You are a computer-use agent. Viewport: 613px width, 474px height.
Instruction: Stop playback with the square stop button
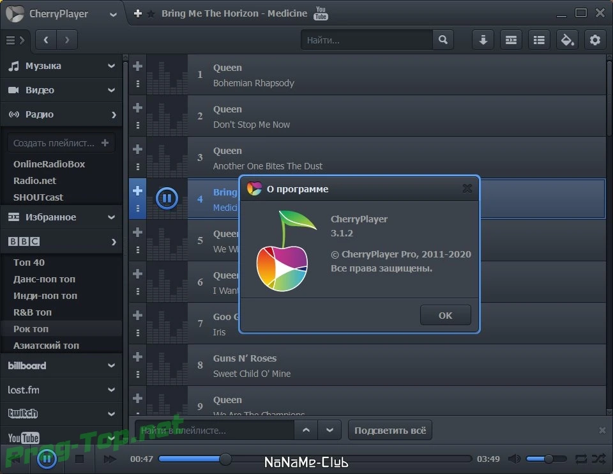tap(79, 459)
